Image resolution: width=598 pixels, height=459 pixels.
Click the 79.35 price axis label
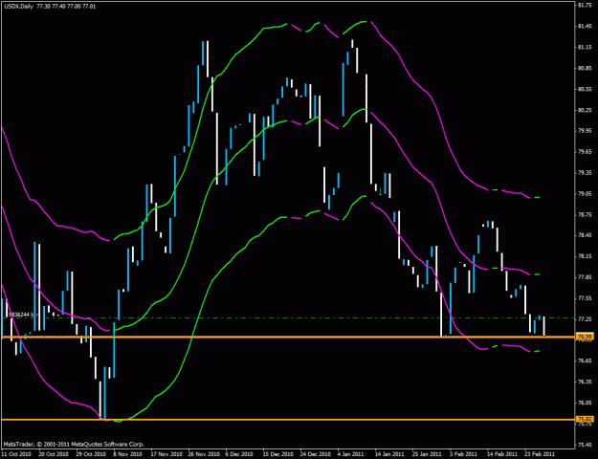point(585,173)
